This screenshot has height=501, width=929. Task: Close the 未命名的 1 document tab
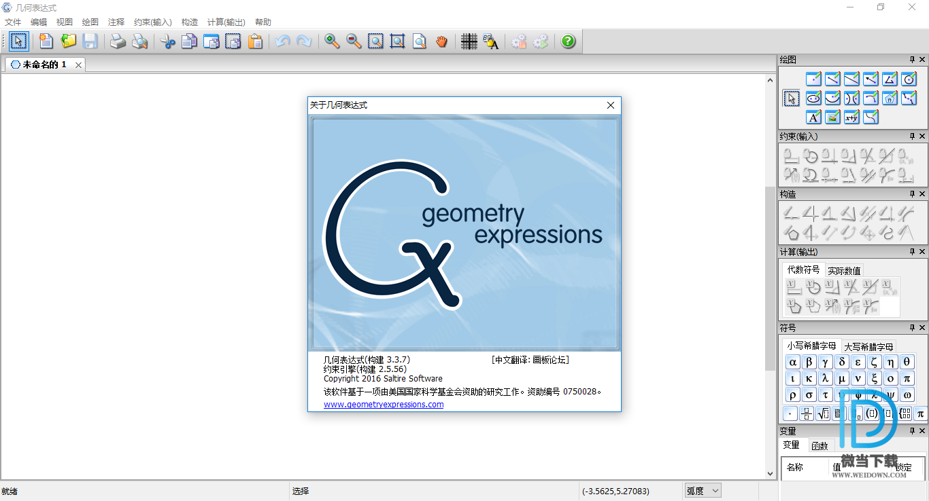point(78,65)
